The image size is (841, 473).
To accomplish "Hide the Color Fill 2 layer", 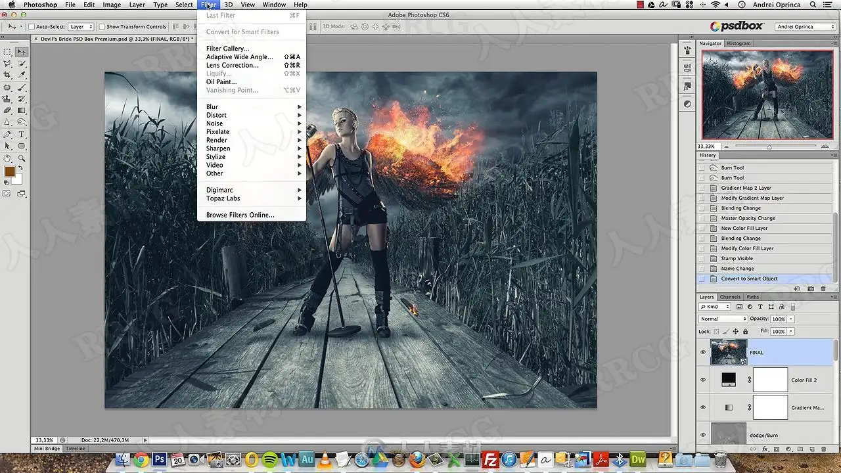I will [702, 380].
